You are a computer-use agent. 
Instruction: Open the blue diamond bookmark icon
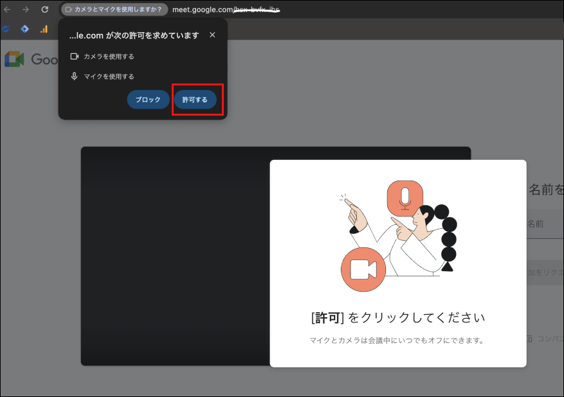(25, 29)
